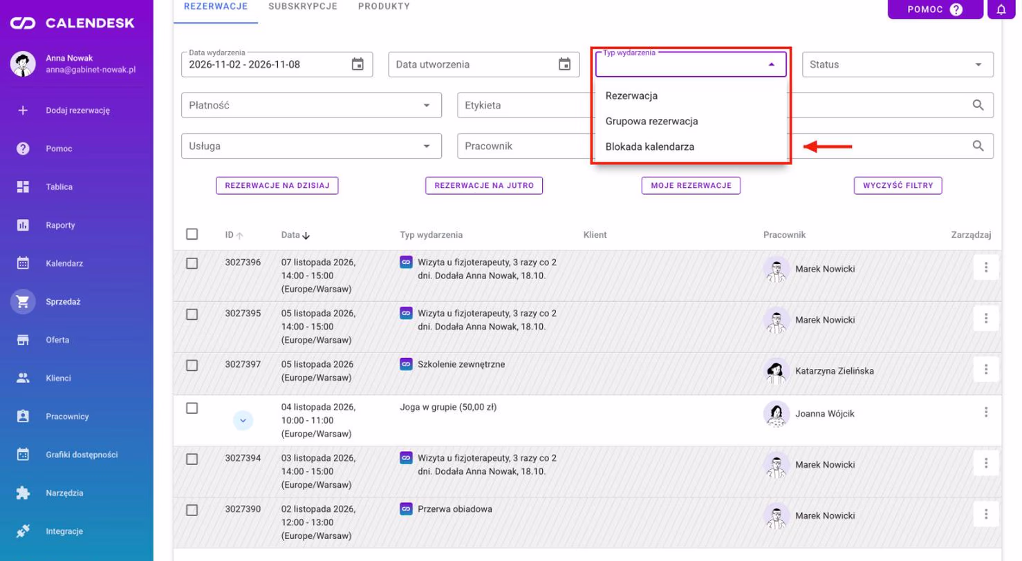The image size is (1022, 561).
Task: Open the Kalendarz sidebar icon
Action: pyautogui.click(x=23, y=263)
